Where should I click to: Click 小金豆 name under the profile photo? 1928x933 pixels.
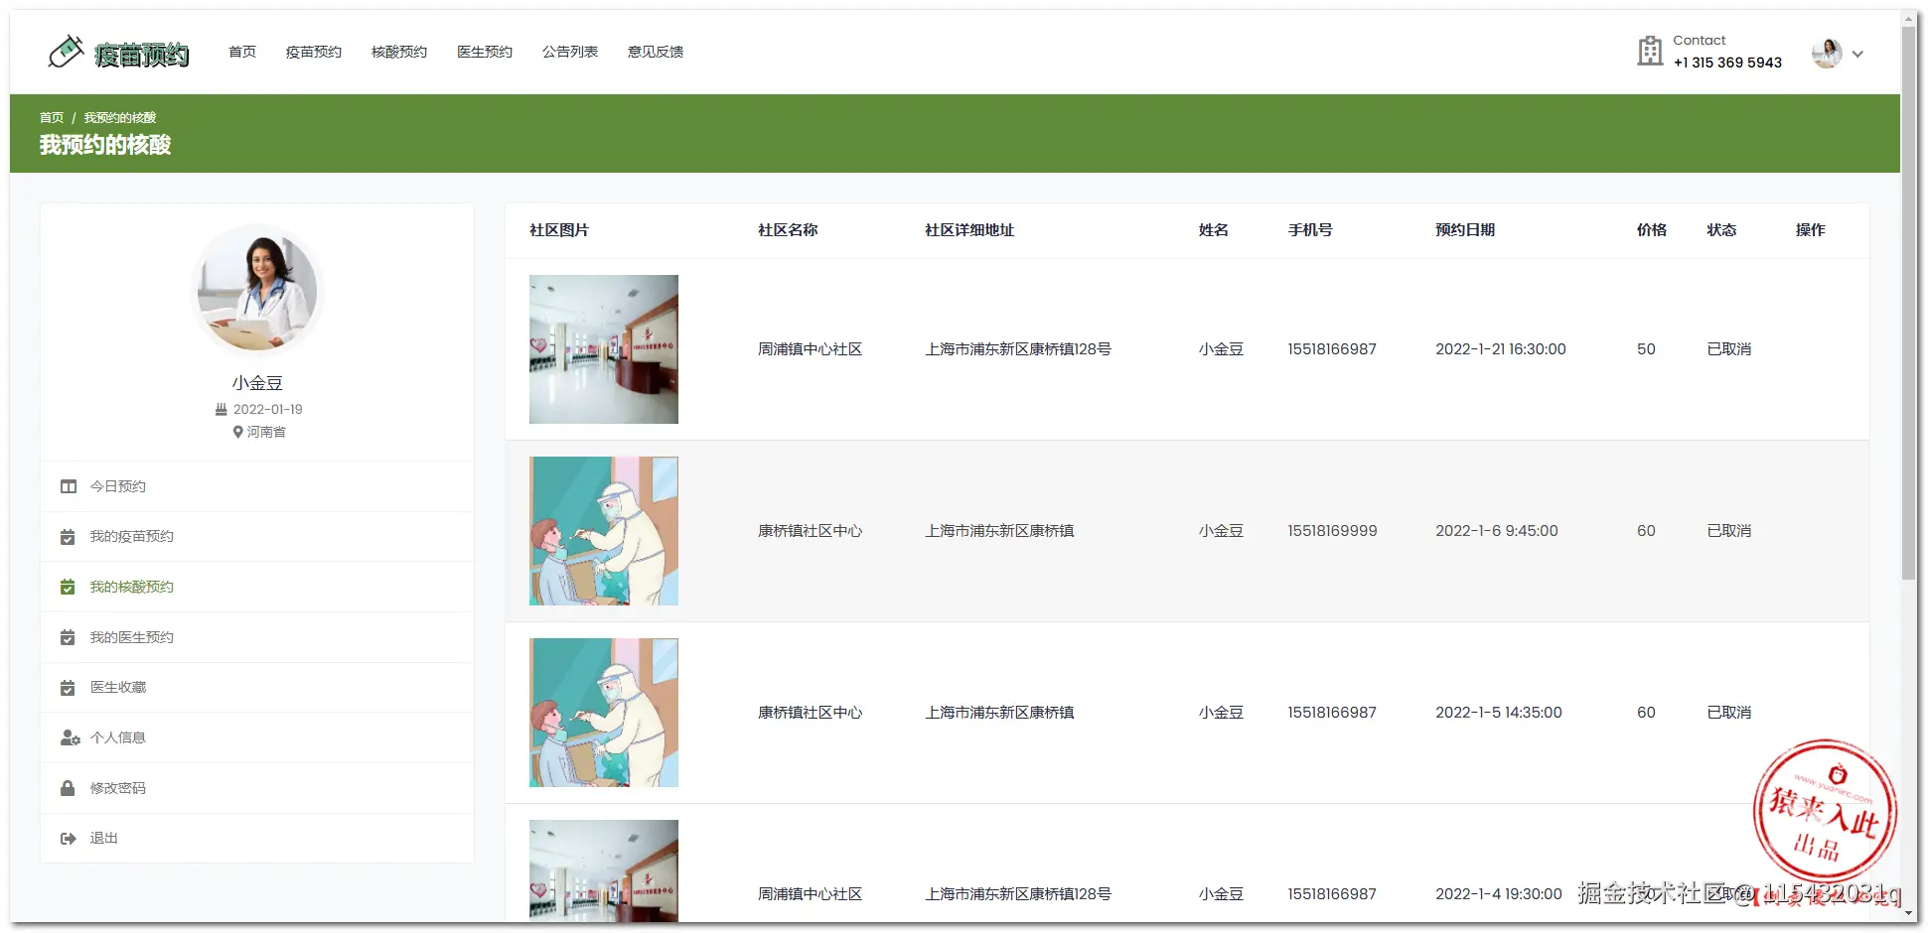pos(257,383)
